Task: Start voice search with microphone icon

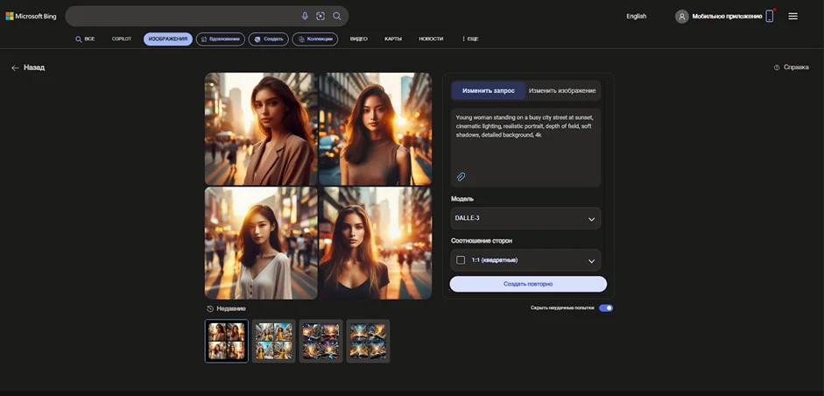Action: click(305, 17)
